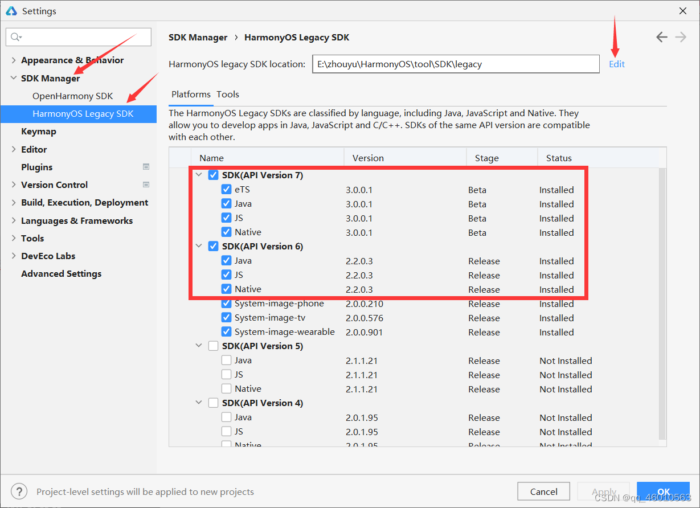Sort by Version column header

pyautogui.click(x=406, y=158)
